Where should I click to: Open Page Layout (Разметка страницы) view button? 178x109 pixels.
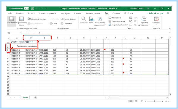[x=37, y=19]
